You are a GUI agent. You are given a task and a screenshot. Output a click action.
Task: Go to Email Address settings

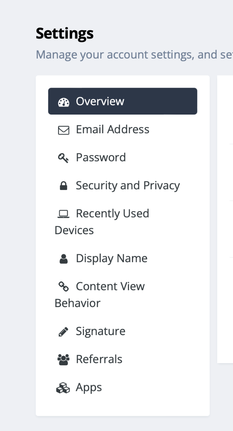tap(113, 129)
